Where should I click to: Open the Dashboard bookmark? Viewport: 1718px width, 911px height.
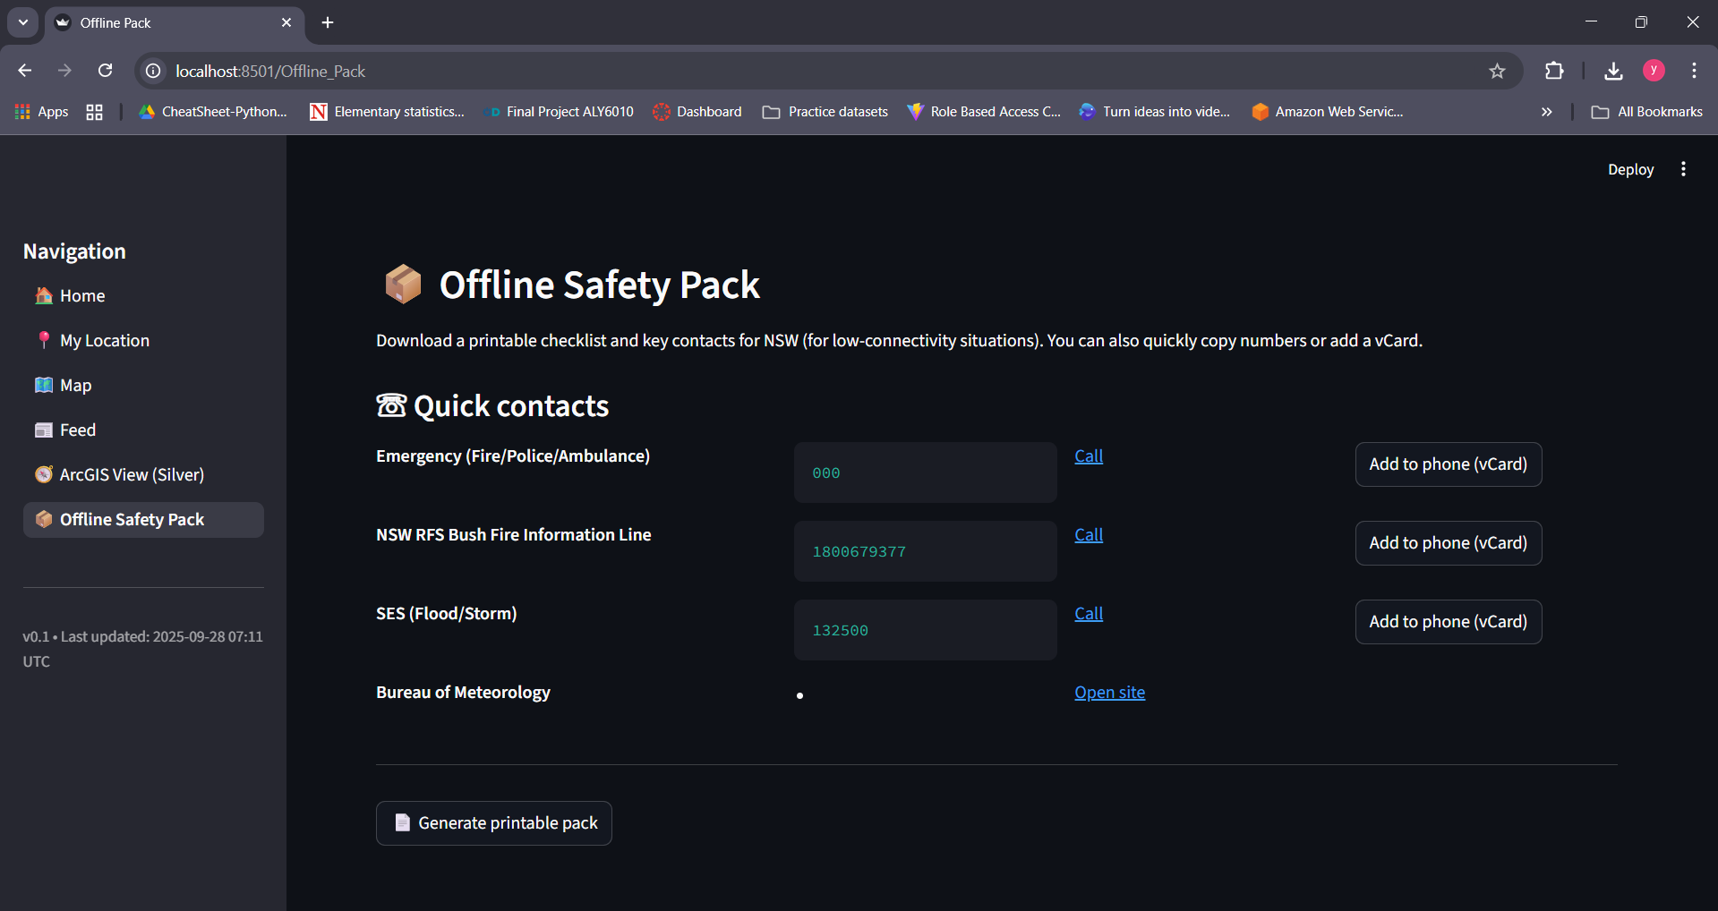click(x=697, y=112)
